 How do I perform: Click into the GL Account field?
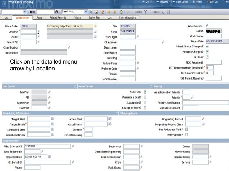[x=140, y=42]
